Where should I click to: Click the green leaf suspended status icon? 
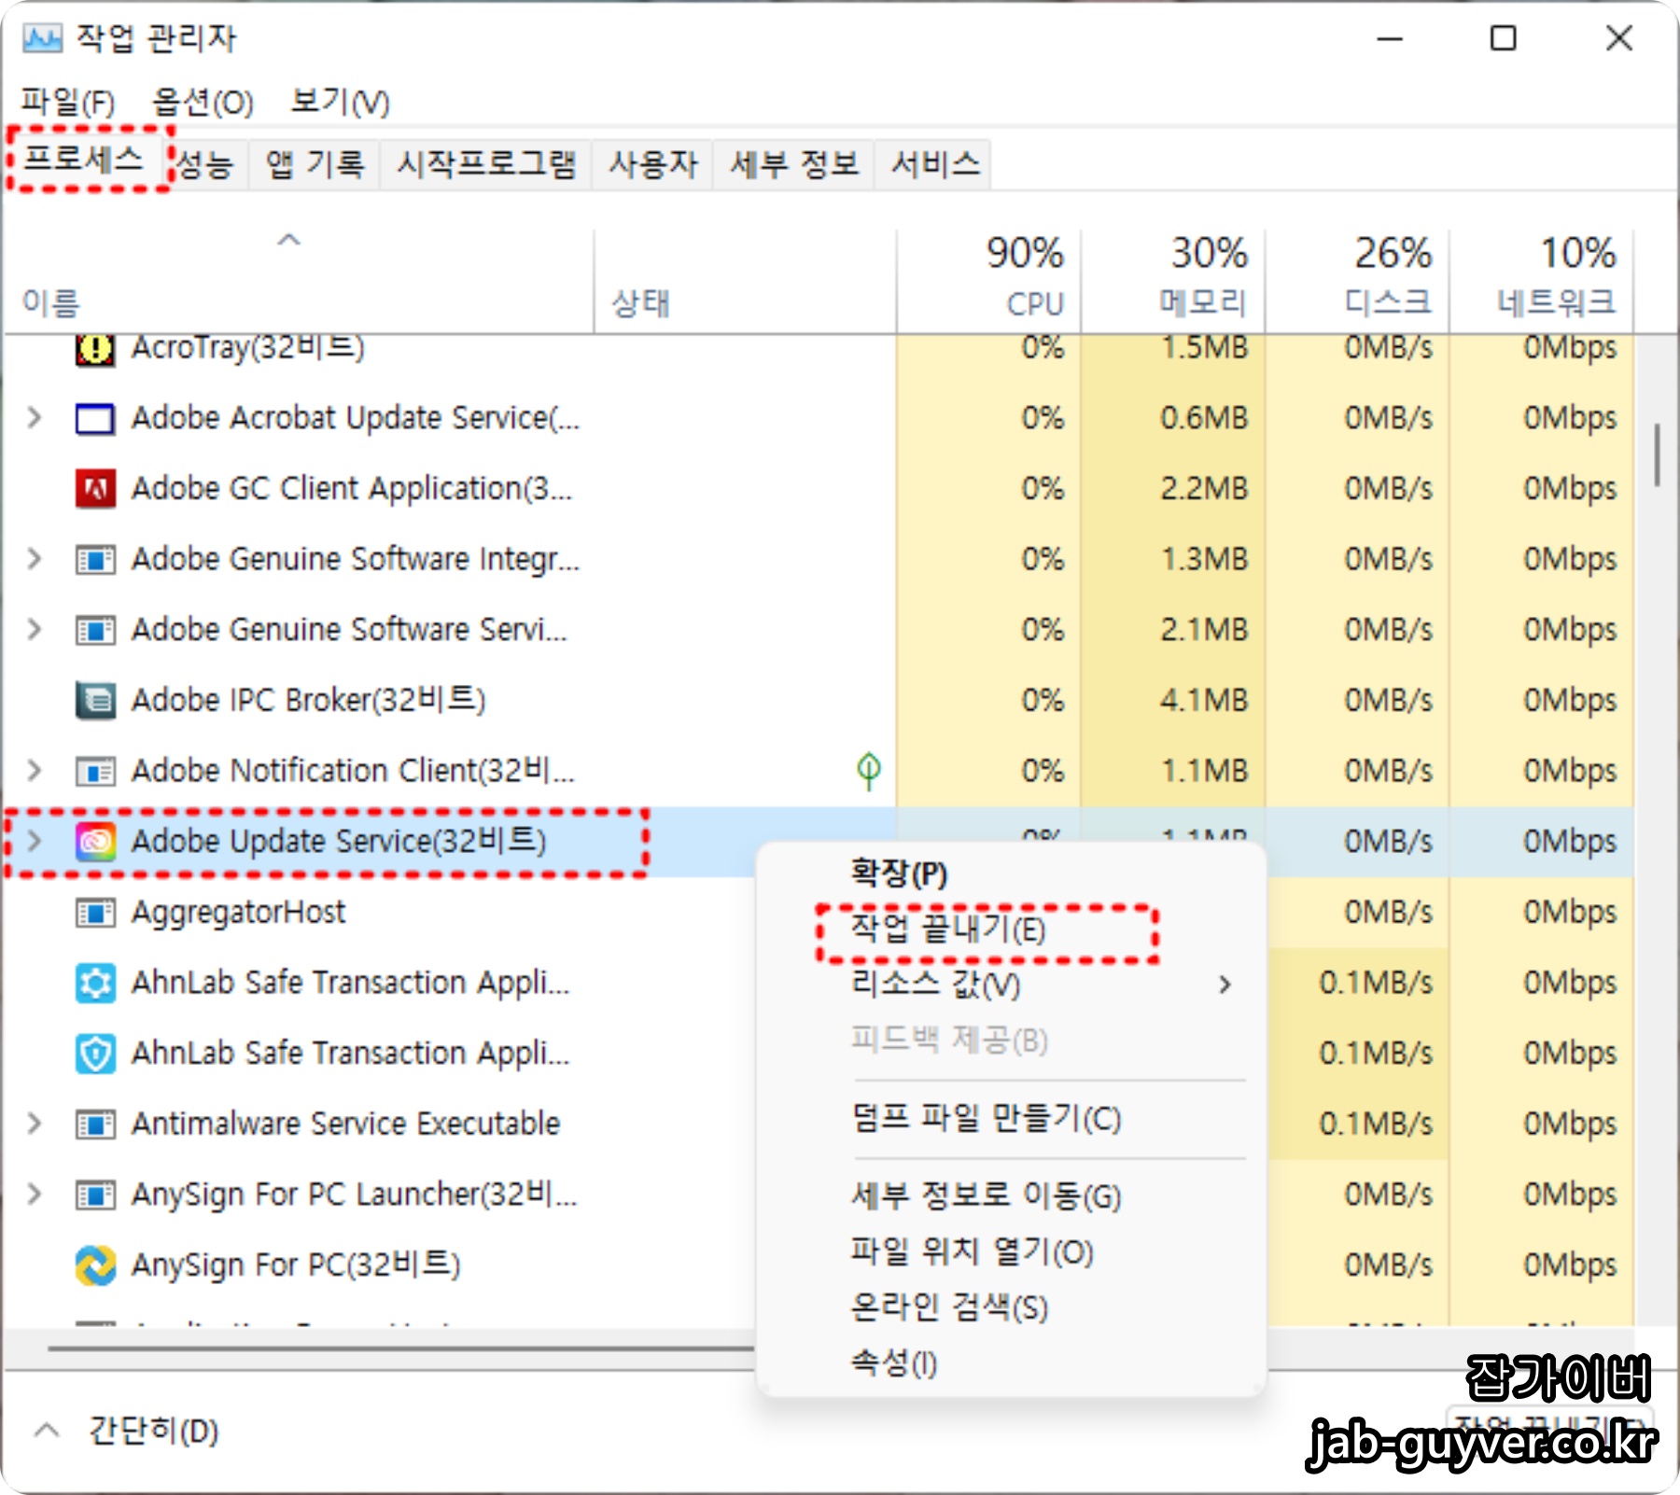868,771
